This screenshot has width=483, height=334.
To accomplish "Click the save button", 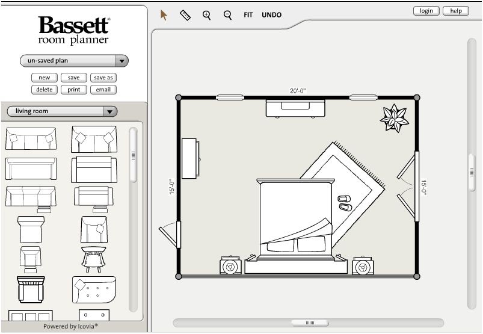I will click(73, 78).
